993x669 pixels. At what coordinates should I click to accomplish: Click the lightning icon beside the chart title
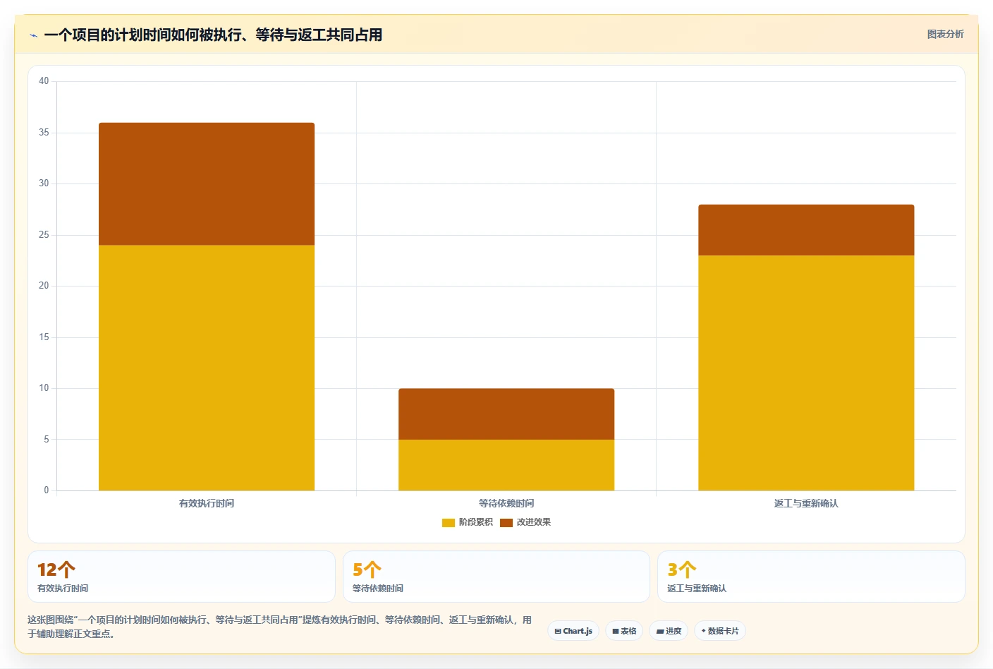click(33, 35)
